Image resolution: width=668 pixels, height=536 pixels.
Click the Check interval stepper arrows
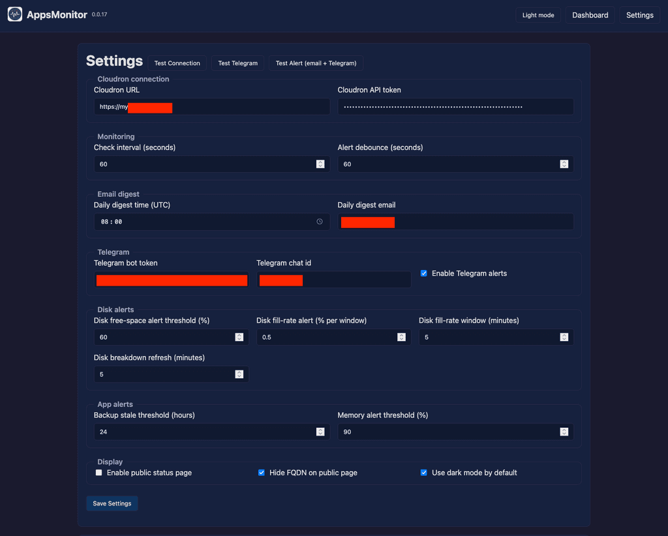[x=320, y=164]
